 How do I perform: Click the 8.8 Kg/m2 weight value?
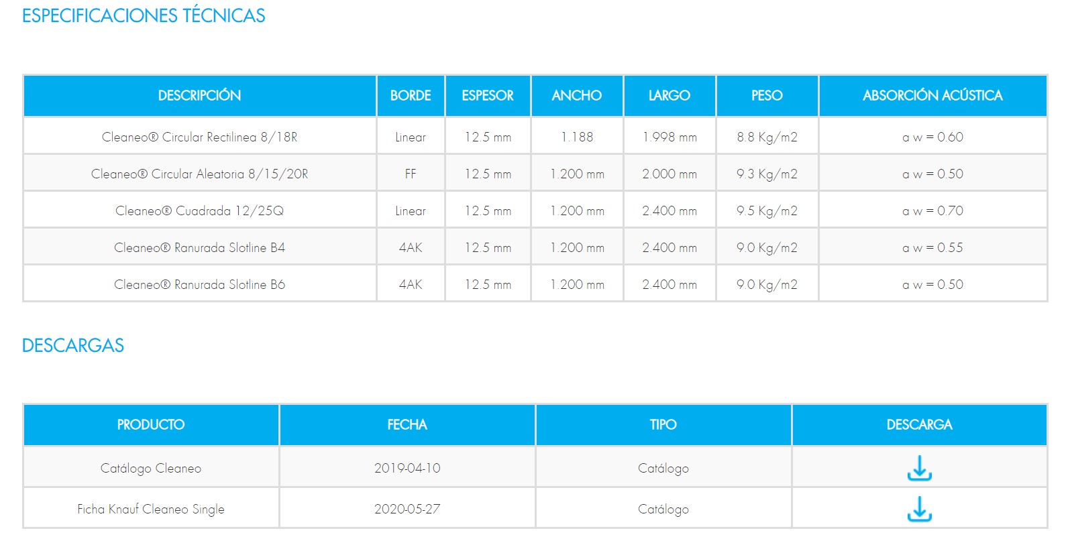(767, 137)
